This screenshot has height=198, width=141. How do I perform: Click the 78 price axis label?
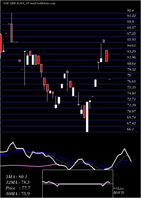click(129, 76)
